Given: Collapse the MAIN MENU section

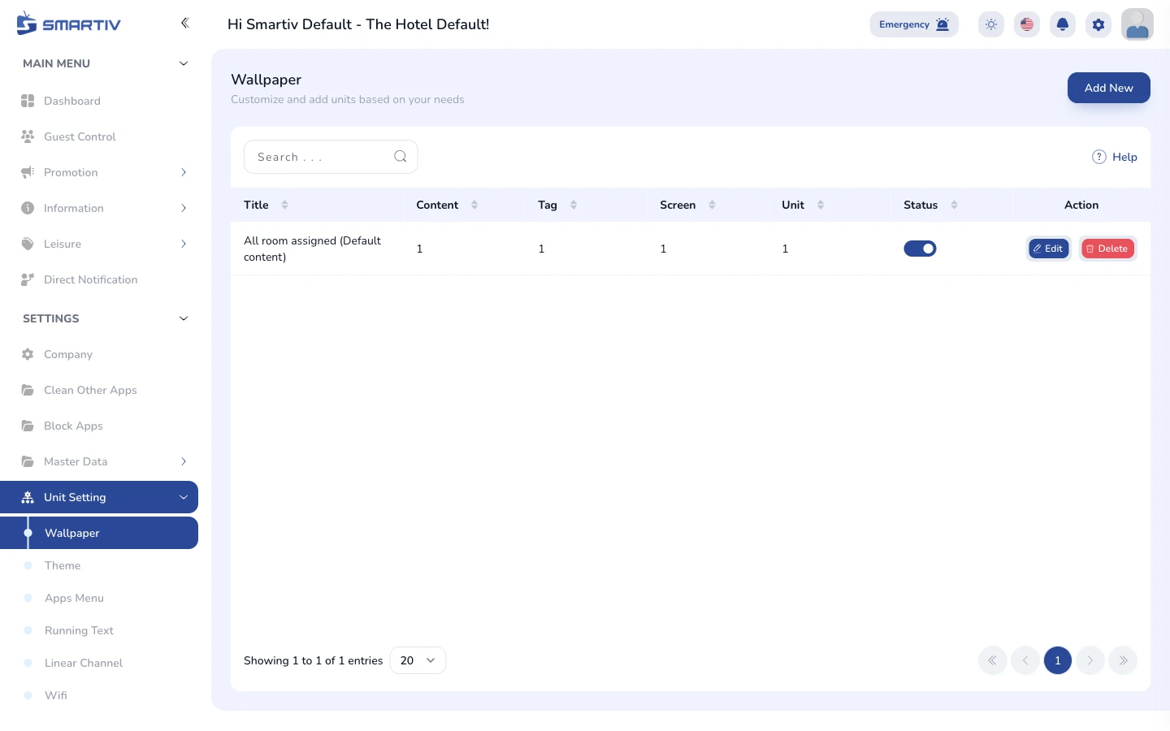Looking at the screenshot, I should [x=184, y=63].
